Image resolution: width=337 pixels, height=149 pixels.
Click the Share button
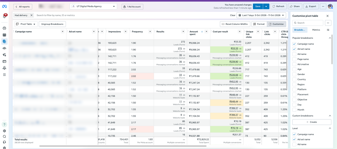click(x=295, y=6)
